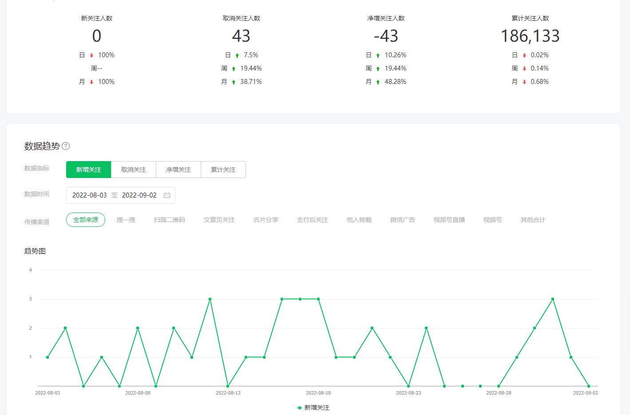
Task: Click the 净增关注人数 value -43
Action: [x=386, y=36]
